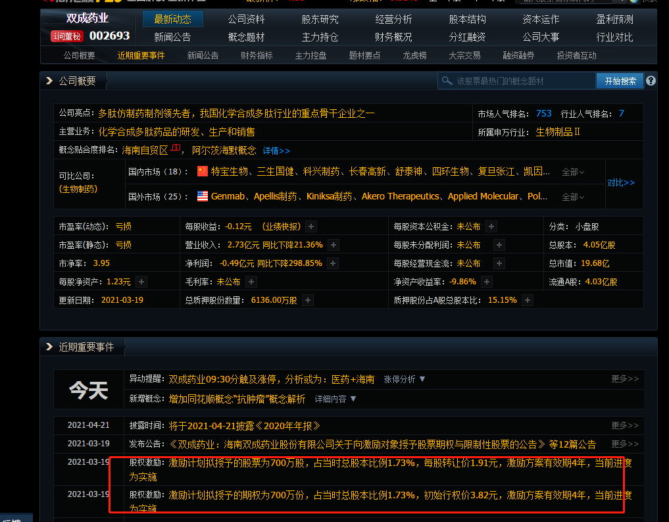
Task: Click the 特宝生物 comparable company
Action: (229, 172)
